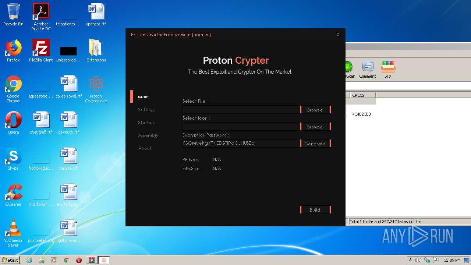Click the Build button
Screen dimensions: 471x265
pos(315,210)
